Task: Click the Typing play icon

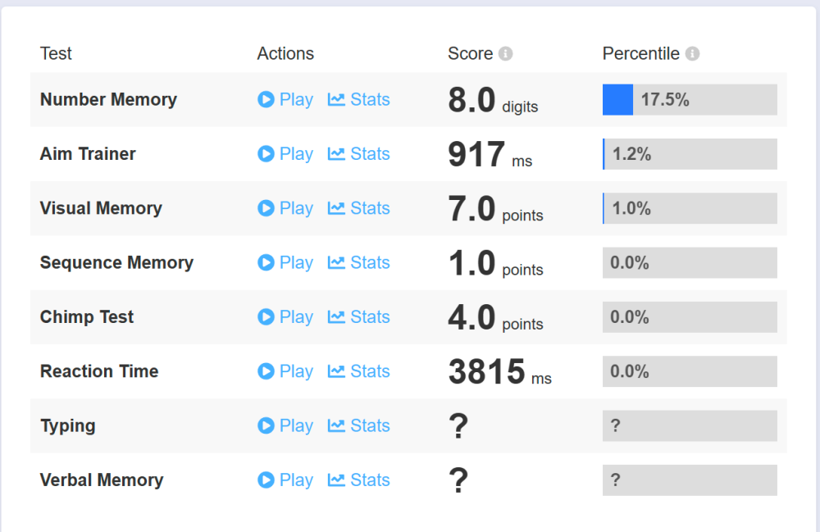Action: (x=266, y=425)
